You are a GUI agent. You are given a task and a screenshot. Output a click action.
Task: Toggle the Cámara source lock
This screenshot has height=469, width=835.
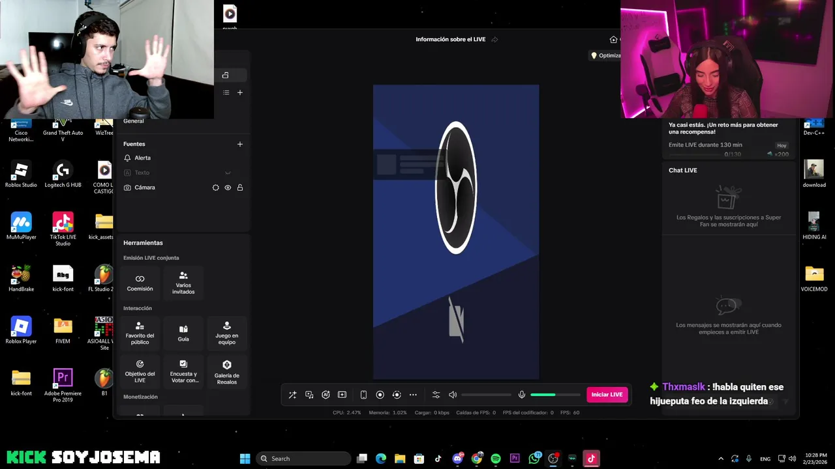240,188
